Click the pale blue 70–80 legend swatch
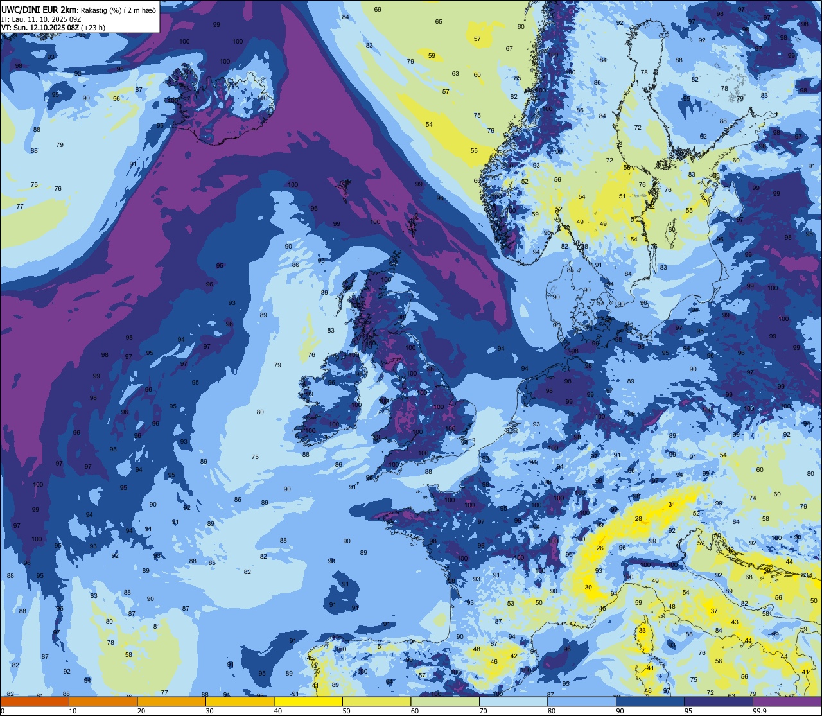The image size is (822, 716). click(x=513, y=701)
